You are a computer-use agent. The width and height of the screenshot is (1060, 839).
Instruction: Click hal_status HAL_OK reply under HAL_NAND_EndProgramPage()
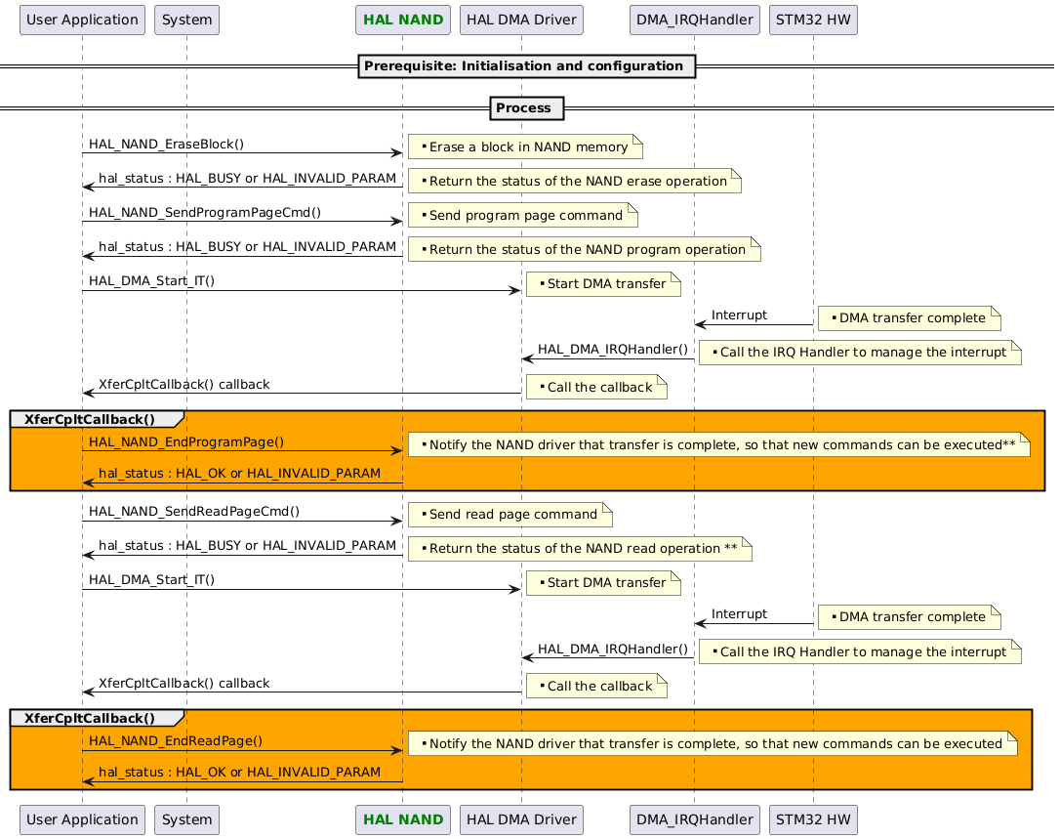point(239,474)
